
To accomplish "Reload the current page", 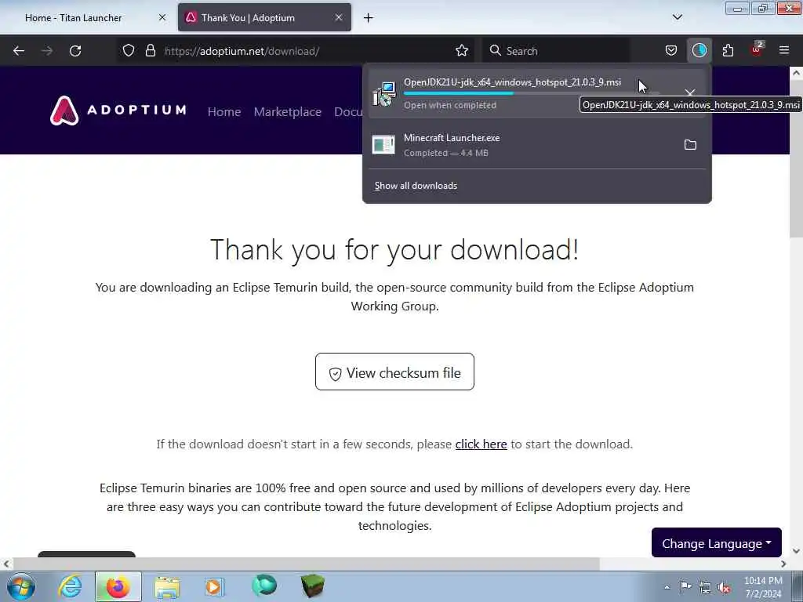I will pyautogui.click(x=75, y=51).
